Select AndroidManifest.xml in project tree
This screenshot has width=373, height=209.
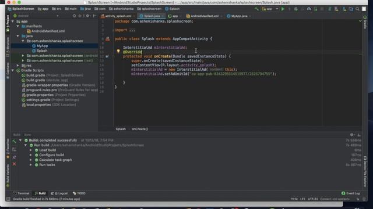coord(45,31)
